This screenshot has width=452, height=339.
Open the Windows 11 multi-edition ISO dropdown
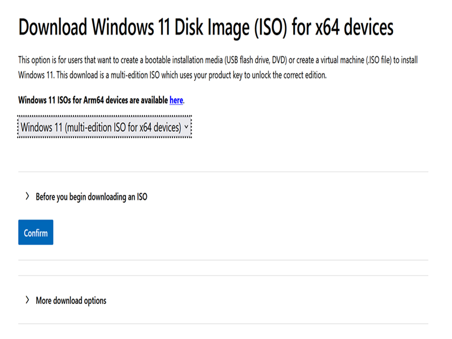(105, 128)
